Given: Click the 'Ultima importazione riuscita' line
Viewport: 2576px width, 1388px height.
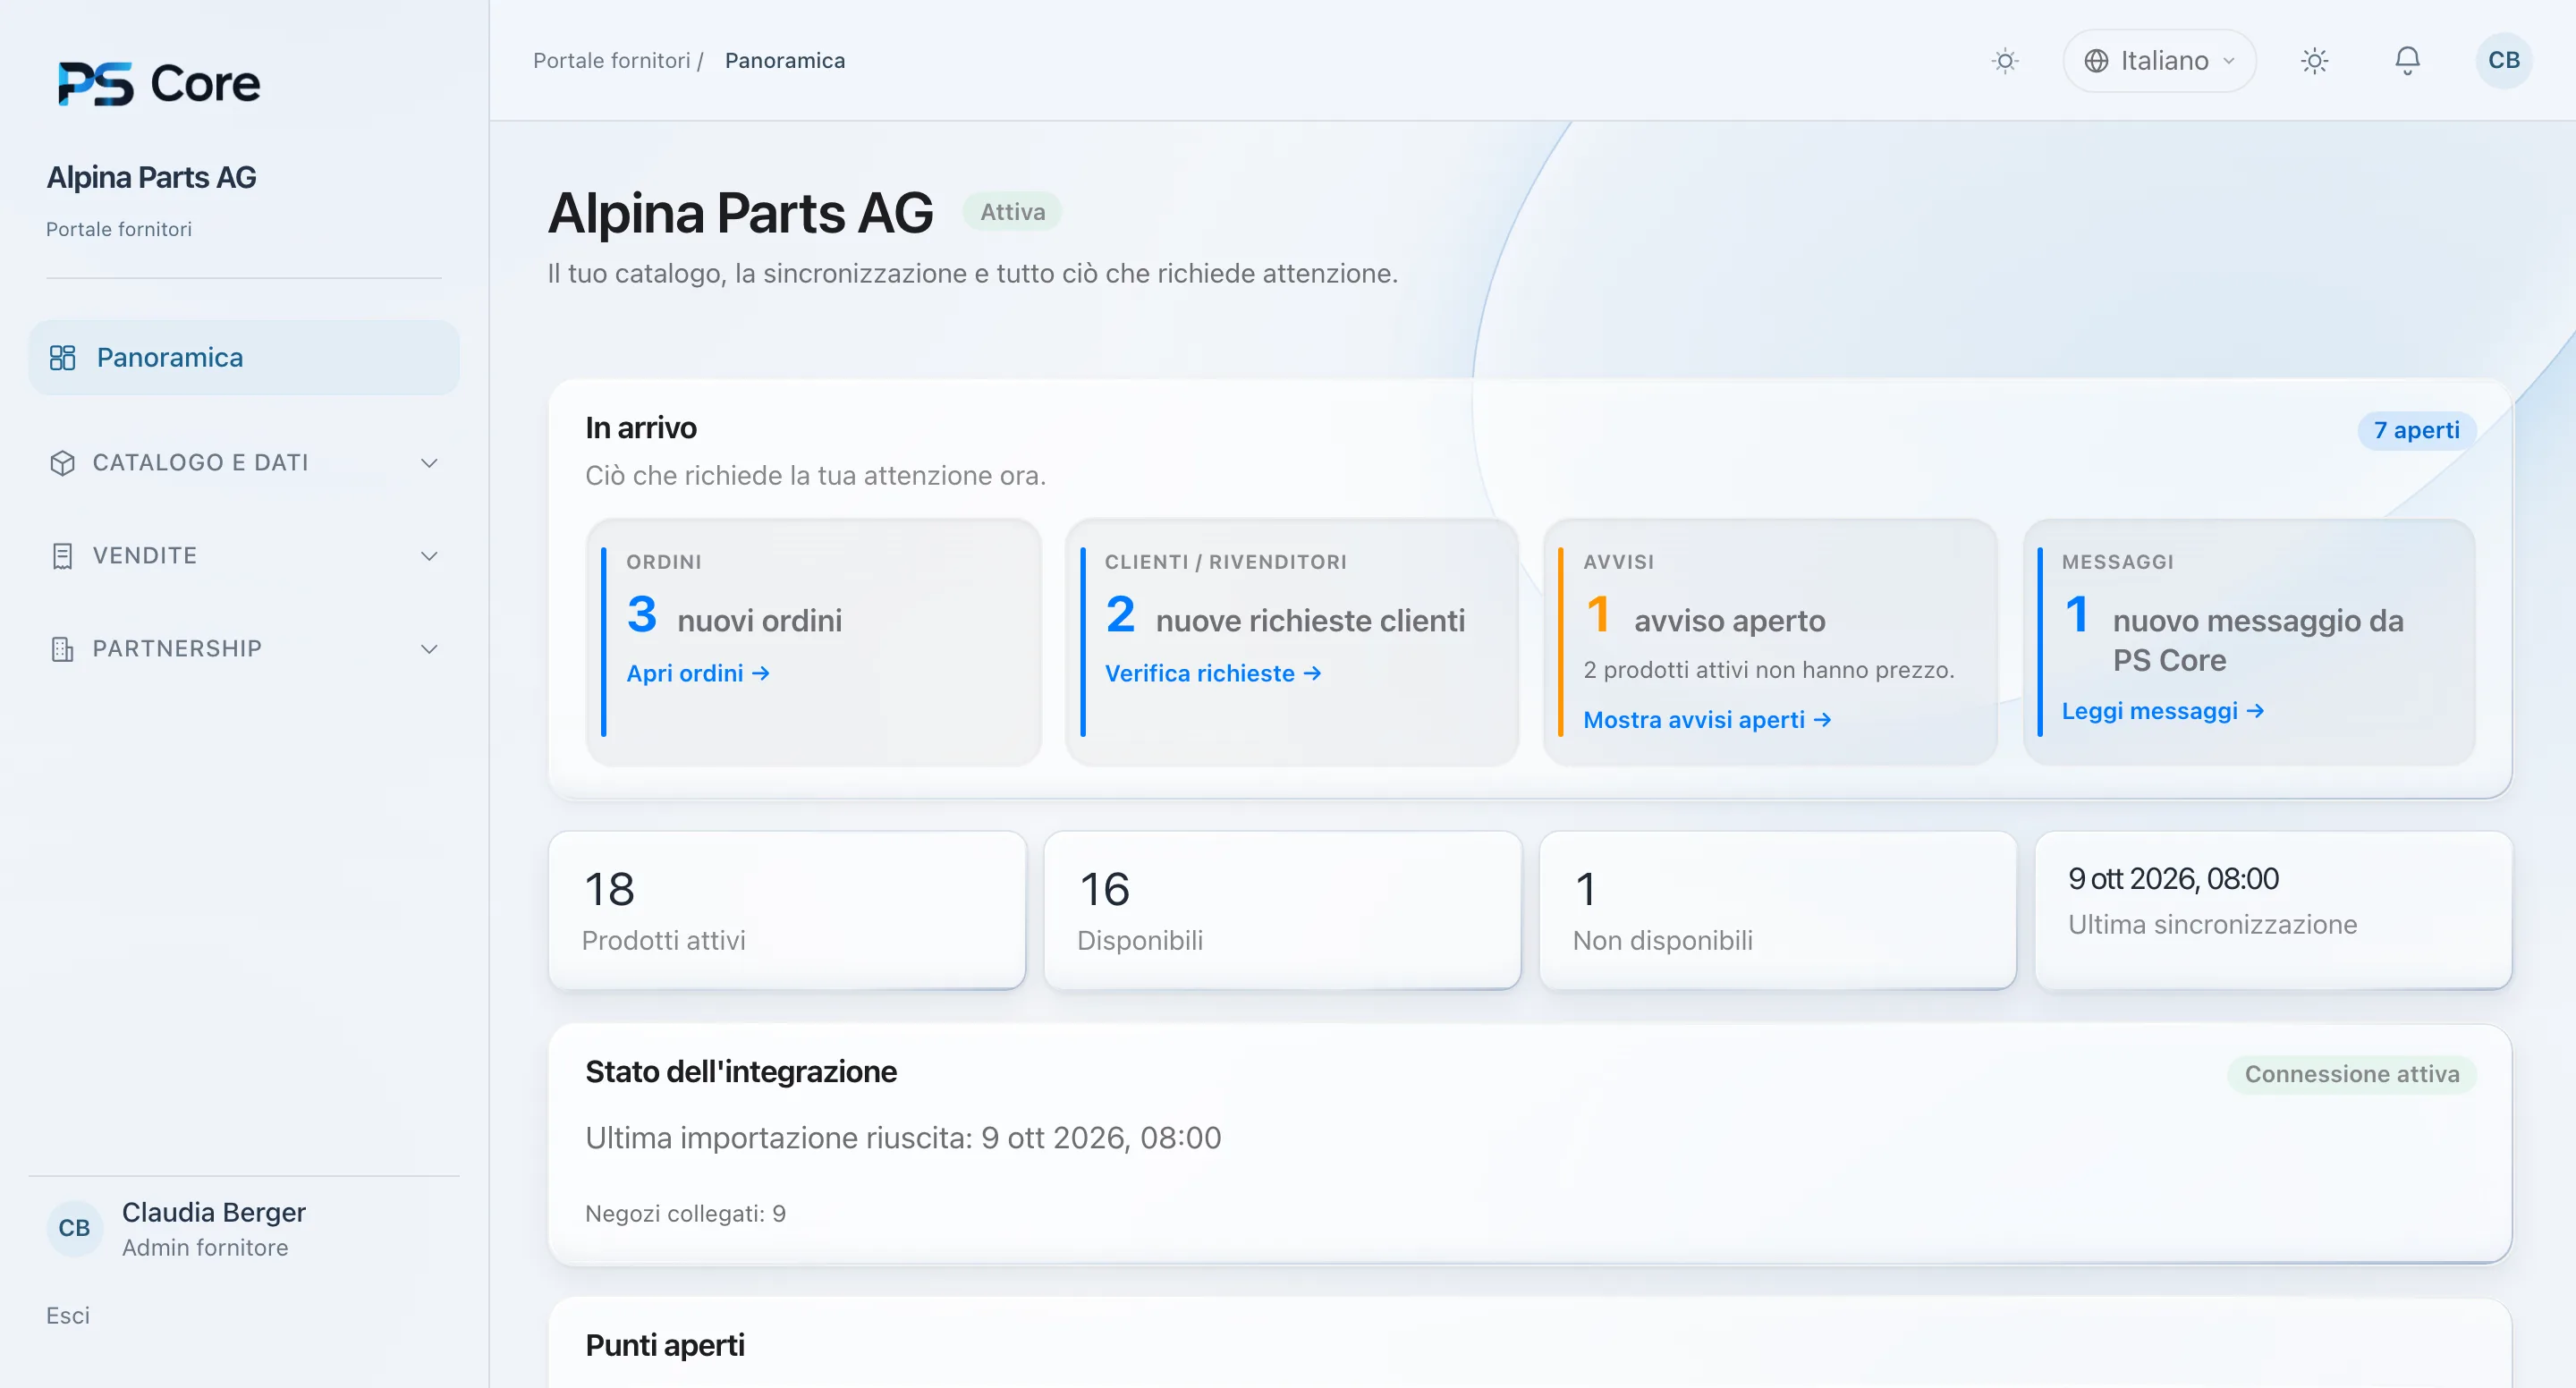Looking at the screenshot, I should coord(903,1138).
